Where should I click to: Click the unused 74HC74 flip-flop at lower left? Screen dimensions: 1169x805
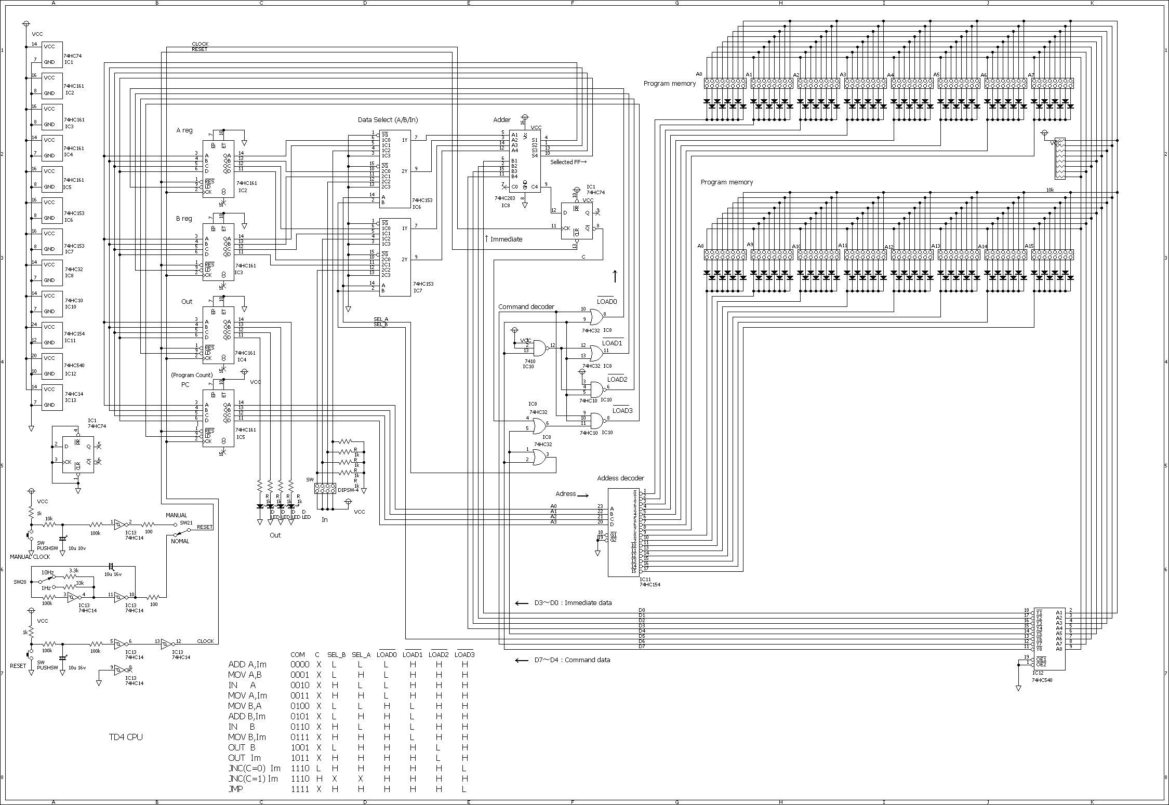pos(78,454)
